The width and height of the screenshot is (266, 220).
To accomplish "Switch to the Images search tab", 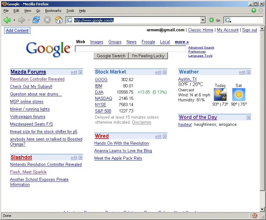I will pyautogui.click(x=96, y=42).
